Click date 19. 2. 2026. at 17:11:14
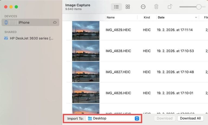The image size is (208, 125). [175, 30]
